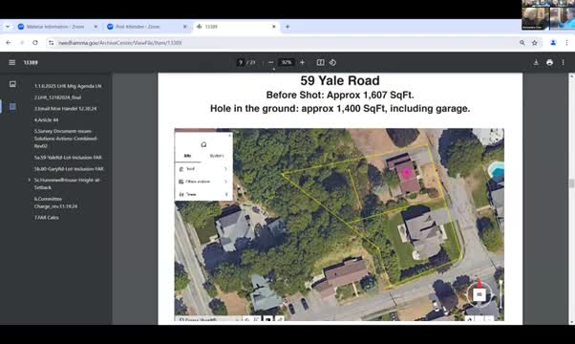Select the second tab in map popup
Image resolution: width=575 pixels, height=344 pixels.
click(217, 156)
